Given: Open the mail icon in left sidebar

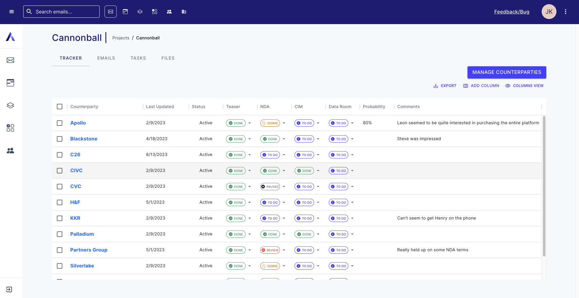Looking at the screenshot, I should coord(10,60).
